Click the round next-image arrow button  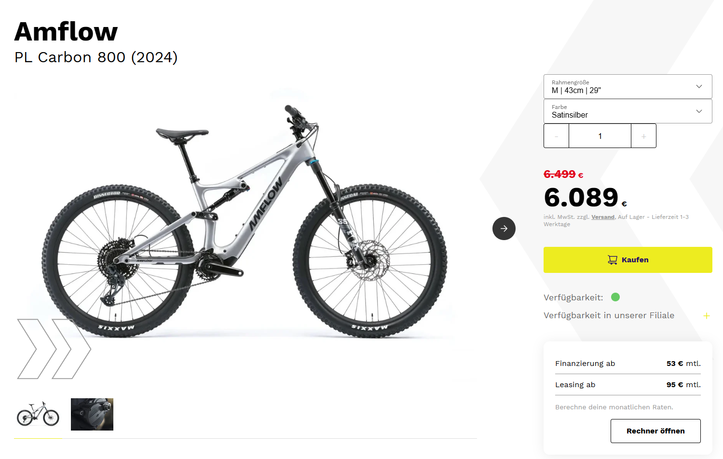point(504,229)
